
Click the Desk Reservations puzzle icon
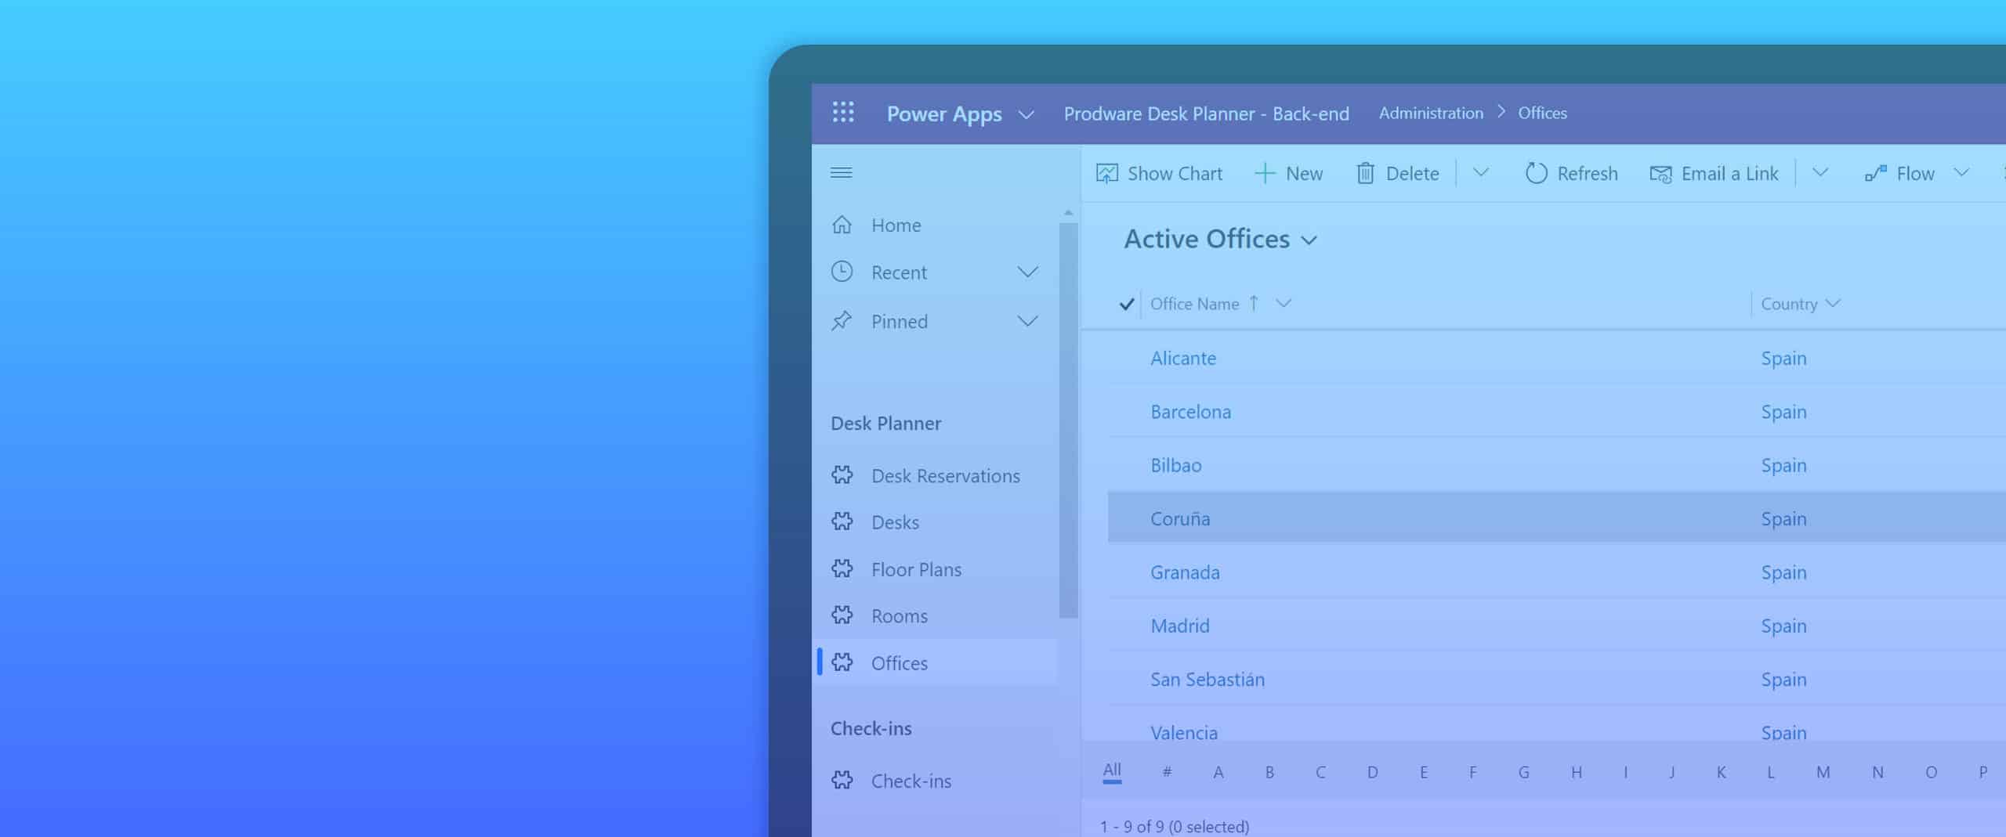point(842,474)
